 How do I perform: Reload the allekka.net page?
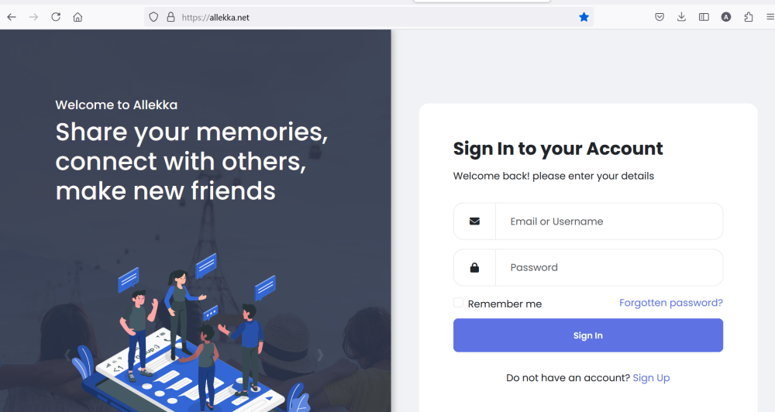coord(56,17)
